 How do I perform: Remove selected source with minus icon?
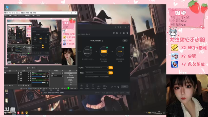(x=21, y=86)
